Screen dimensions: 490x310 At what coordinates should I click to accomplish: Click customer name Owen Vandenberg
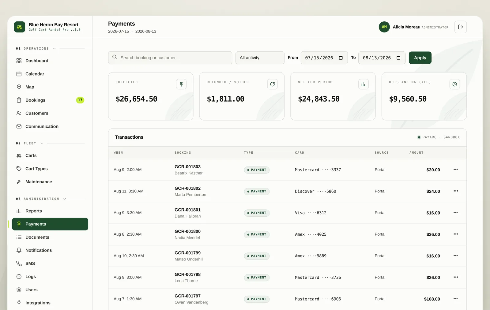pyautogui.click(x=191, y=302)
